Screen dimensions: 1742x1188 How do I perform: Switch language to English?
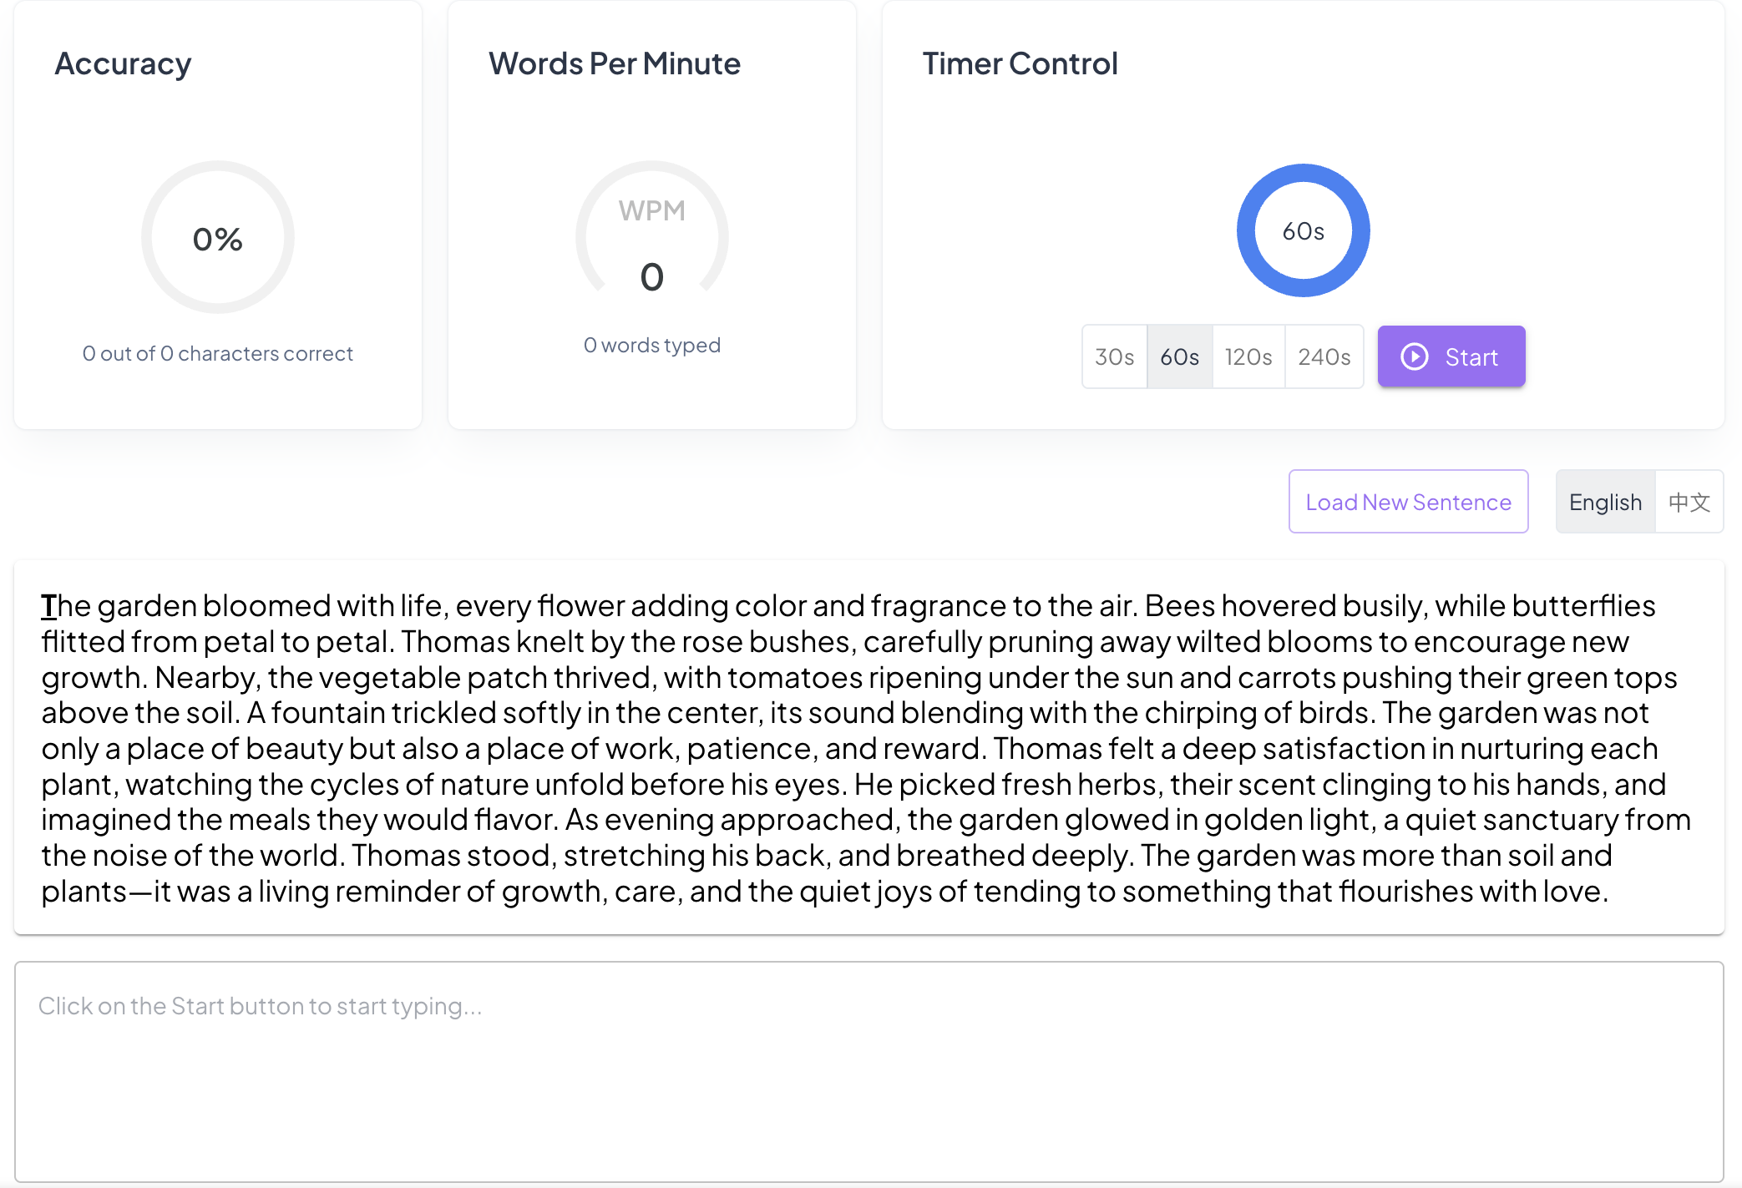click(1604, 502)
